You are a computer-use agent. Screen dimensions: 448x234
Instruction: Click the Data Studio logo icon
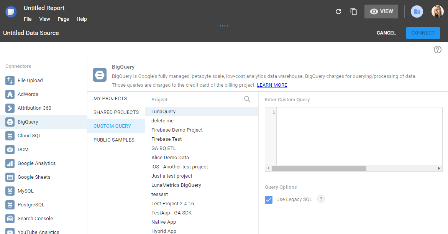(11, 12)
